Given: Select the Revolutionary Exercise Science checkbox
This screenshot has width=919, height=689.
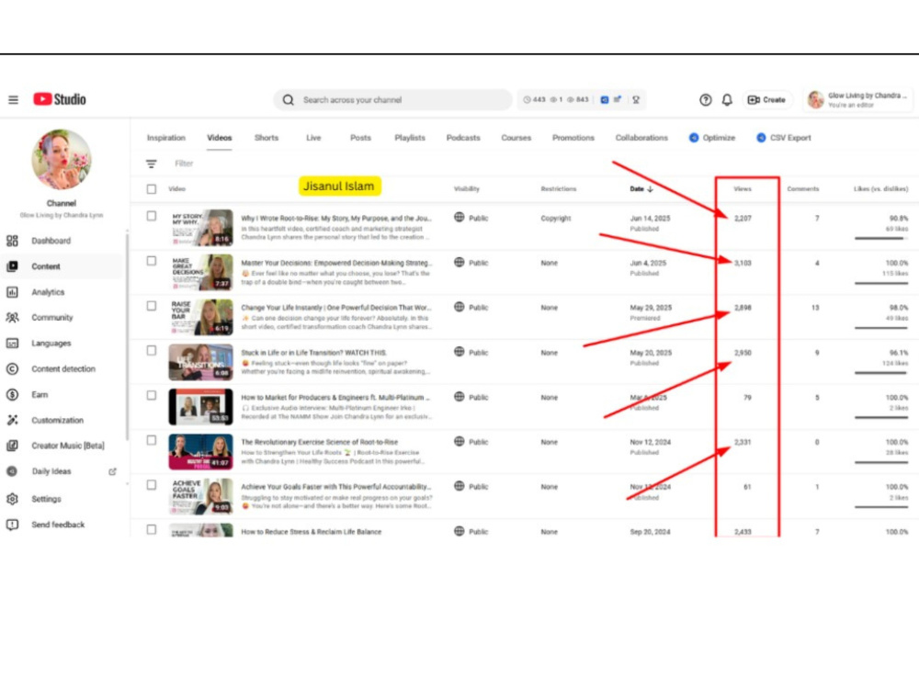Looking at the screenshot, I should click(152, 440).
